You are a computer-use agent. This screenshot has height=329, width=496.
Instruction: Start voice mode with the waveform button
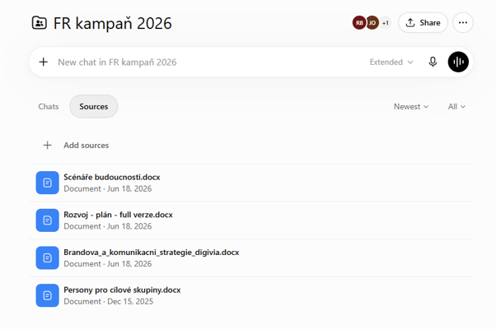458,62
